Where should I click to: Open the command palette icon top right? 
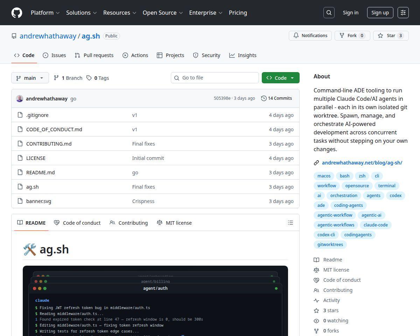(403, 13)
